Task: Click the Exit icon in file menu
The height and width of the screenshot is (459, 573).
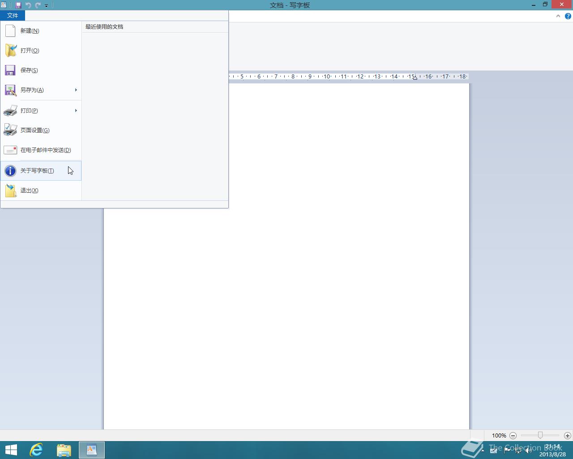Action: [x=10, y=191]
